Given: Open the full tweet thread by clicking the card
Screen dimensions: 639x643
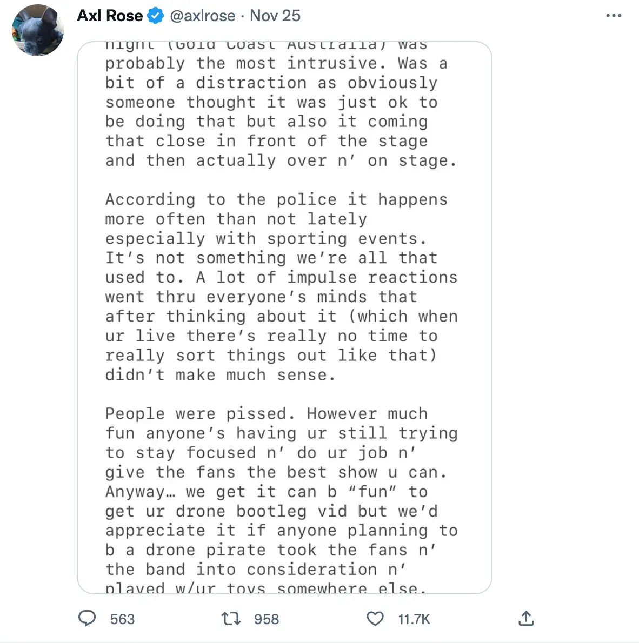Looking at the screenshot, I should [284, 316].
